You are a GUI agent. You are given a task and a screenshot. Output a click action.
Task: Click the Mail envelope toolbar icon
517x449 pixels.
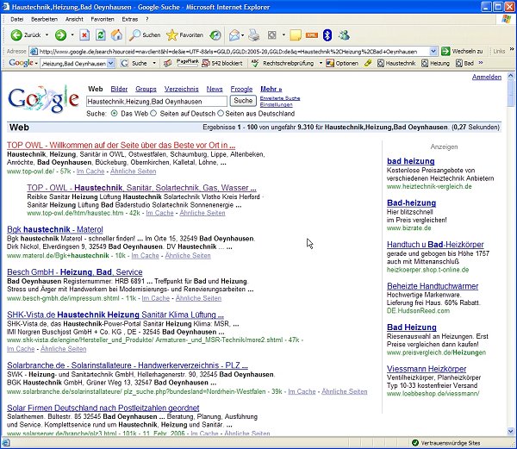(234, 35)
